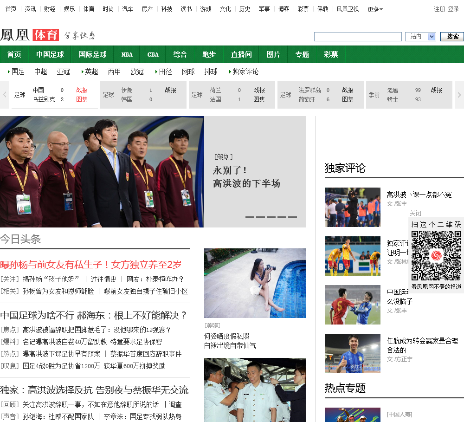Open 中国足球为啥不行 郝海东 headline
This screenshot has height=422, width=464.
coord(94,315)
